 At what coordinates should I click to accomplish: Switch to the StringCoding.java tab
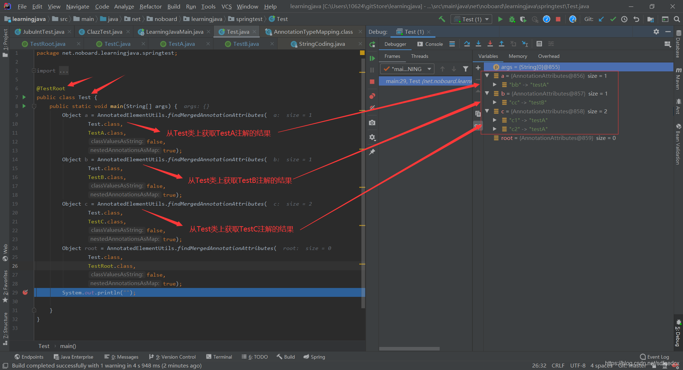pyautogui.click(x=322, y=44)
